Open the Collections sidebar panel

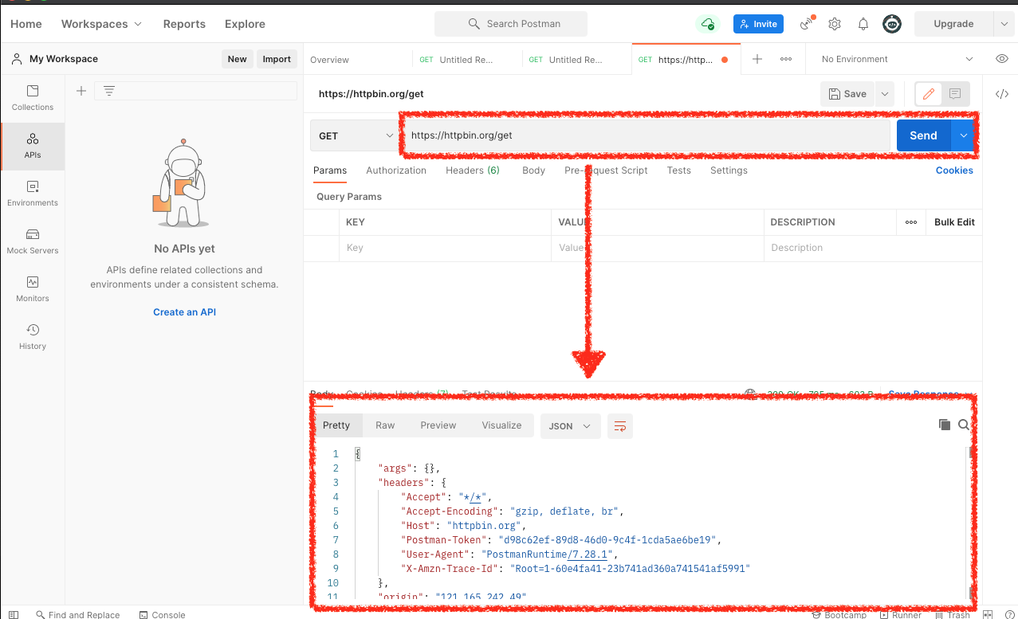tap(33, 98)
